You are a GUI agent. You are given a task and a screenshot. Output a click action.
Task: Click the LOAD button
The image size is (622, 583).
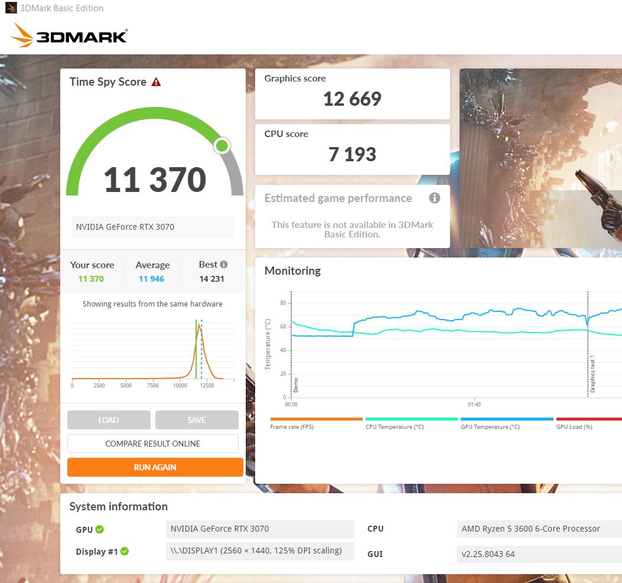[x=109, y=420]
